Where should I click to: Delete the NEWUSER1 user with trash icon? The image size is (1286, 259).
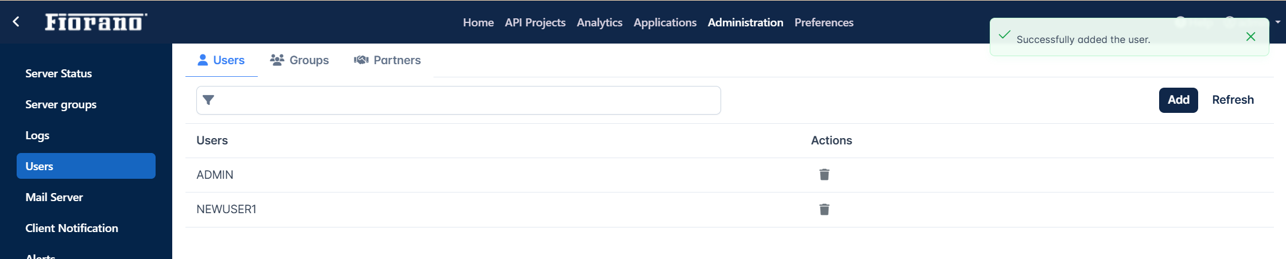tap(824, 209)
